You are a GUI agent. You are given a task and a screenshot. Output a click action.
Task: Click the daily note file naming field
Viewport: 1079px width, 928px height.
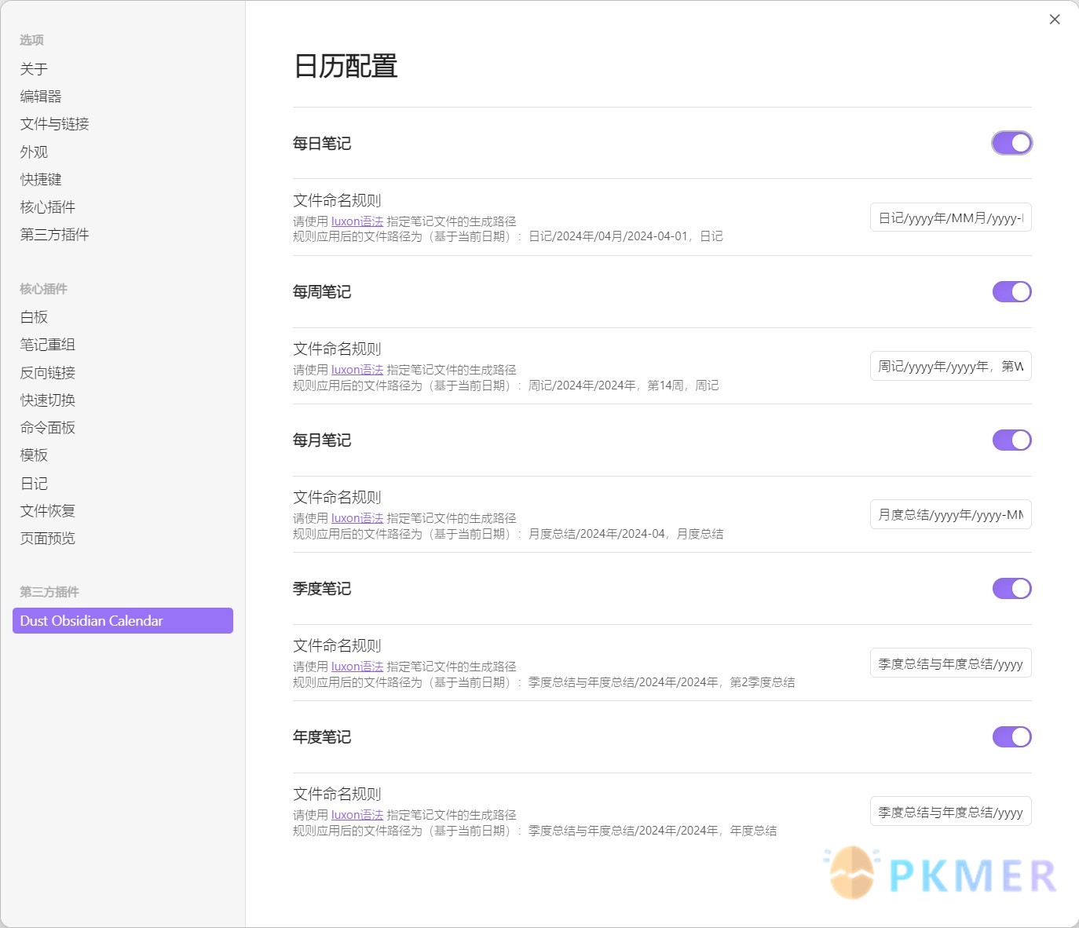pos(950,217)
